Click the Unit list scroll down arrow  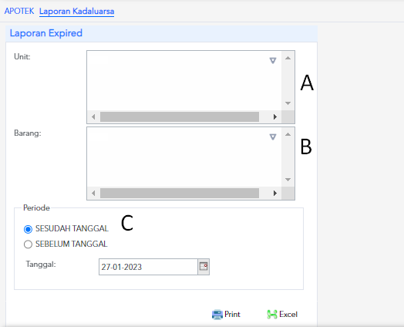(x=288, y=103)
